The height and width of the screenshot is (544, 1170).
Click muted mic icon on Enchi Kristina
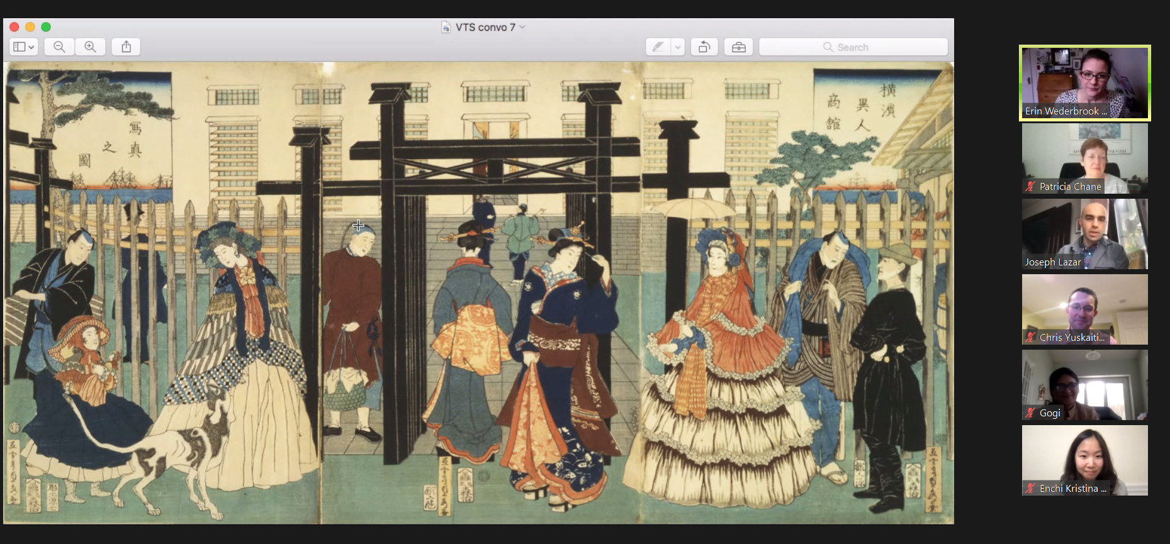tap(1030, 488)
